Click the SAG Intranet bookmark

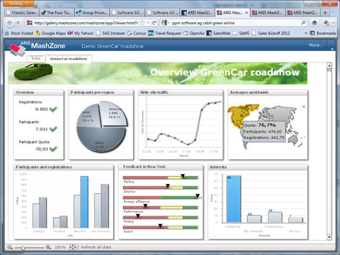coord(110,33)
